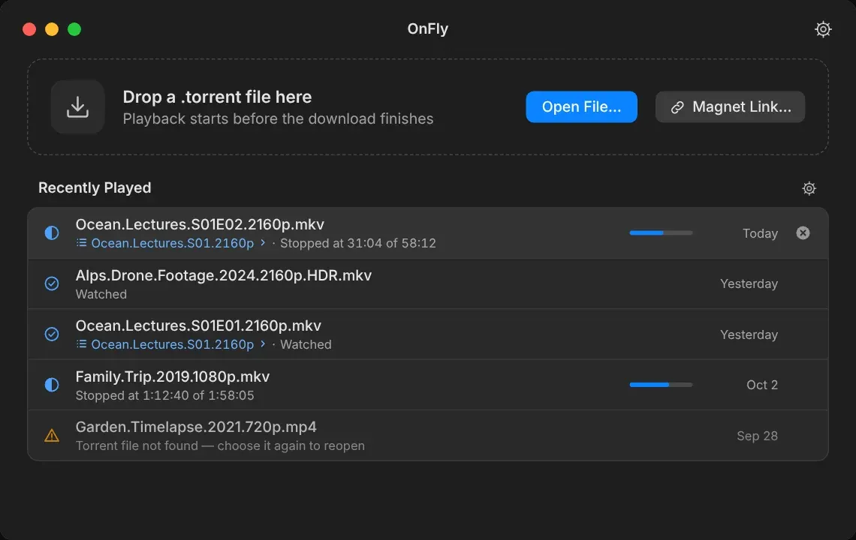Click playlist list icon in S01E01 row
The height and width of the screenshot is (540, 856).
[81, 344]
